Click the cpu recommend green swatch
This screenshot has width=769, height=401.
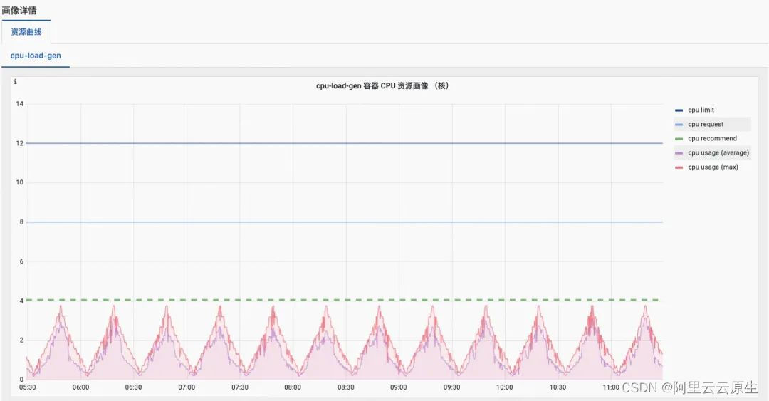point(679,139)
